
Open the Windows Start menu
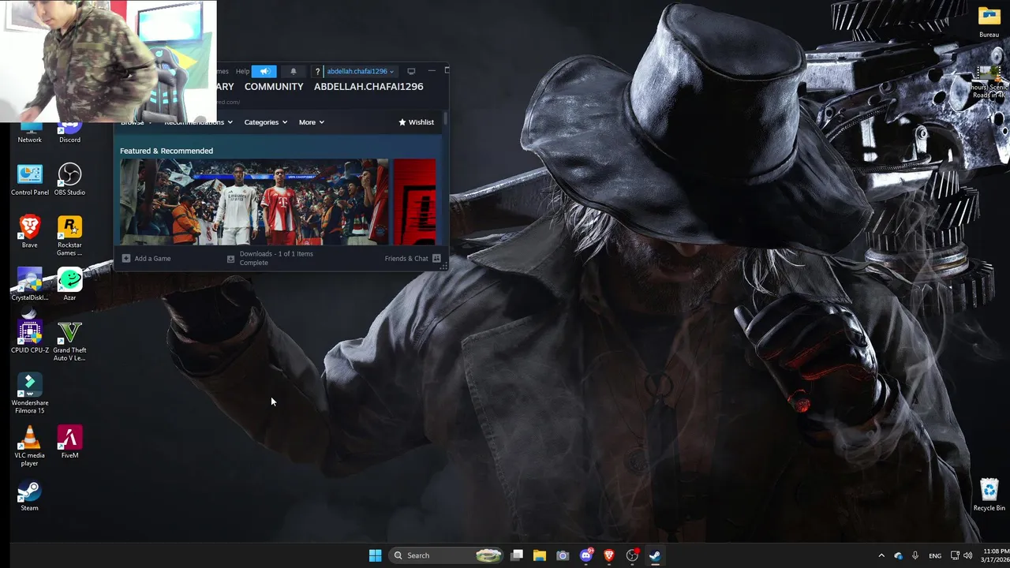[376, 555]
